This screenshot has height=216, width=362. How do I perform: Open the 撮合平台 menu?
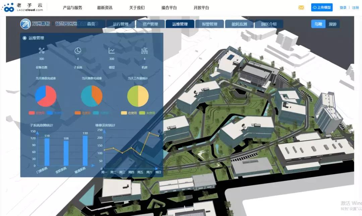[169, 8]
